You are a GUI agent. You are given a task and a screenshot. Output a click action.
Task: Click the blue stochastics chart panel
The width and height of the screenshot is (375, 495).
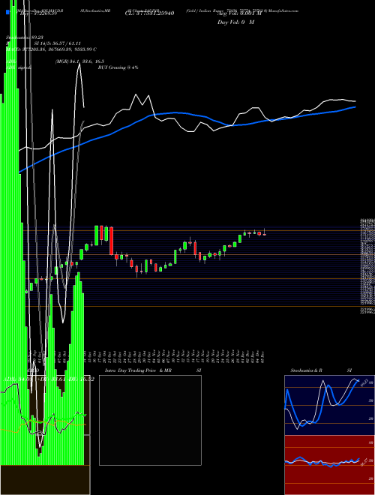(x=329, y=405)
